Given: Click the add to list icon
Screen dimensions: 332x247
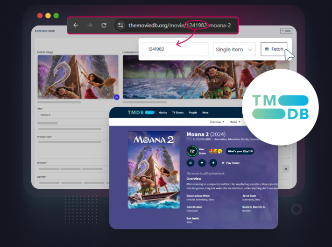Looking at the screenshot, I should (x=191, y=163).
